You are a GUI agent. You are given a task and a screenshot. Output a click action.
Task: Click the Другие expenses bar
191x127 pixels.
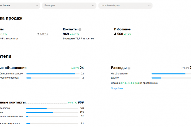[x=171, y=78]
